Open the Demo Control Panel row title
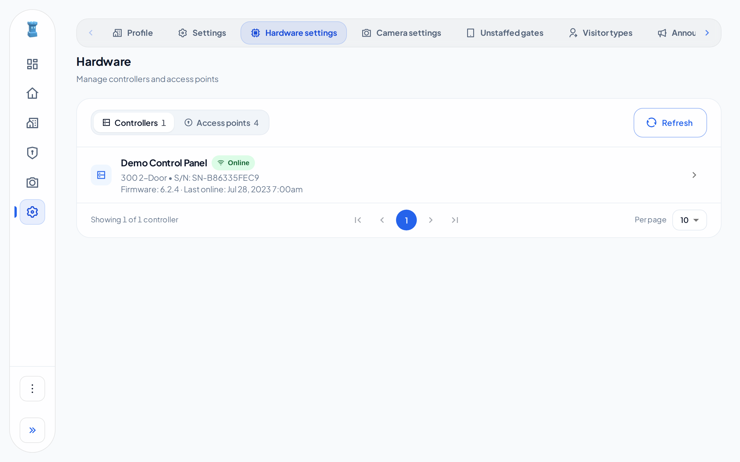The width and height of the screenshot is (740, 462). tap(164, 163)
